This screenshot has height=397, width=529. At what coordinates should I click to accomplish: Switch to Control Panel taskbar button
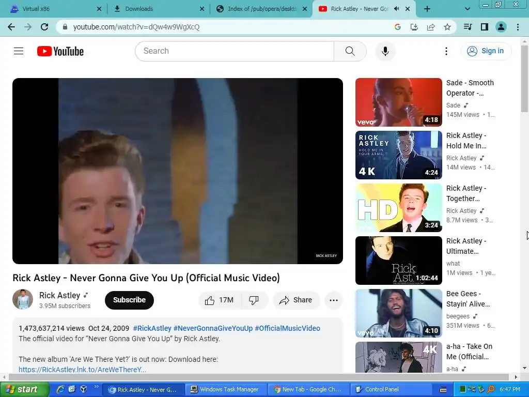pyautogui.click(x=392, y=390)
